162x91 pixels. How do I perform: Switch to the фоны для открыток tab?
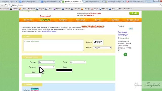point(29,2)
